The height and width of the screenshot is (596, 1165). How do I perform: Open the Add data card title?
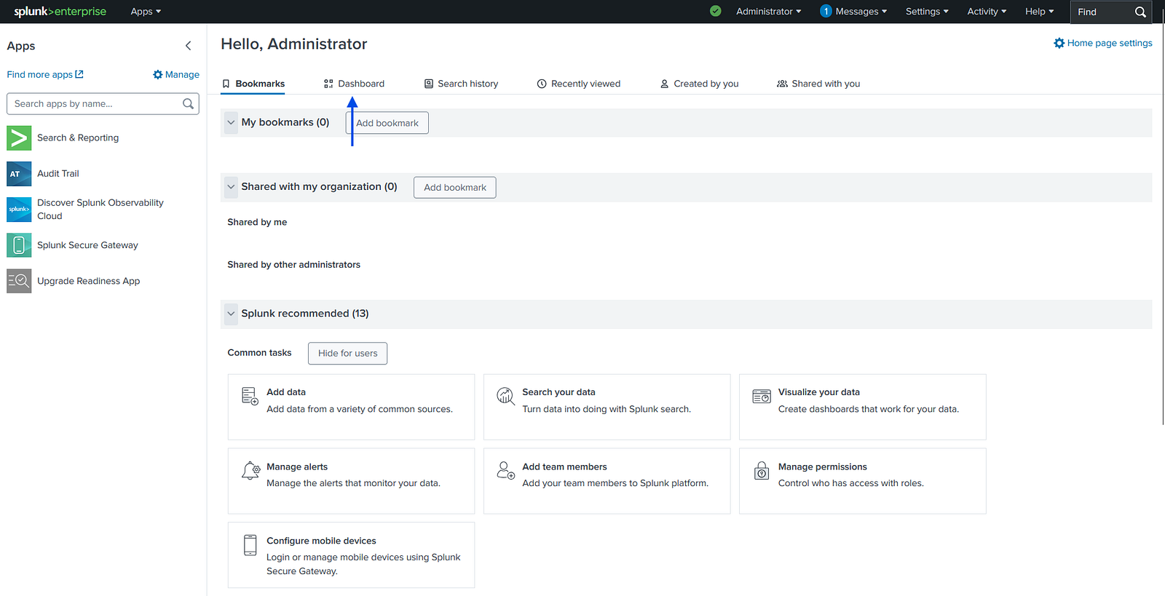(286, 392)
